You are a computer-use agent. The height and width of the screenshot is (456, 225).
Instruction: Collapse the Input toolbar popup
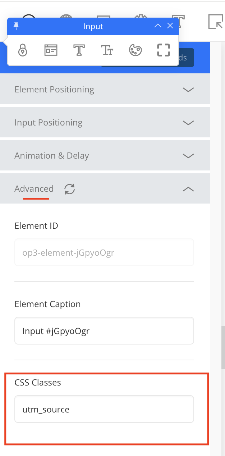158,26
